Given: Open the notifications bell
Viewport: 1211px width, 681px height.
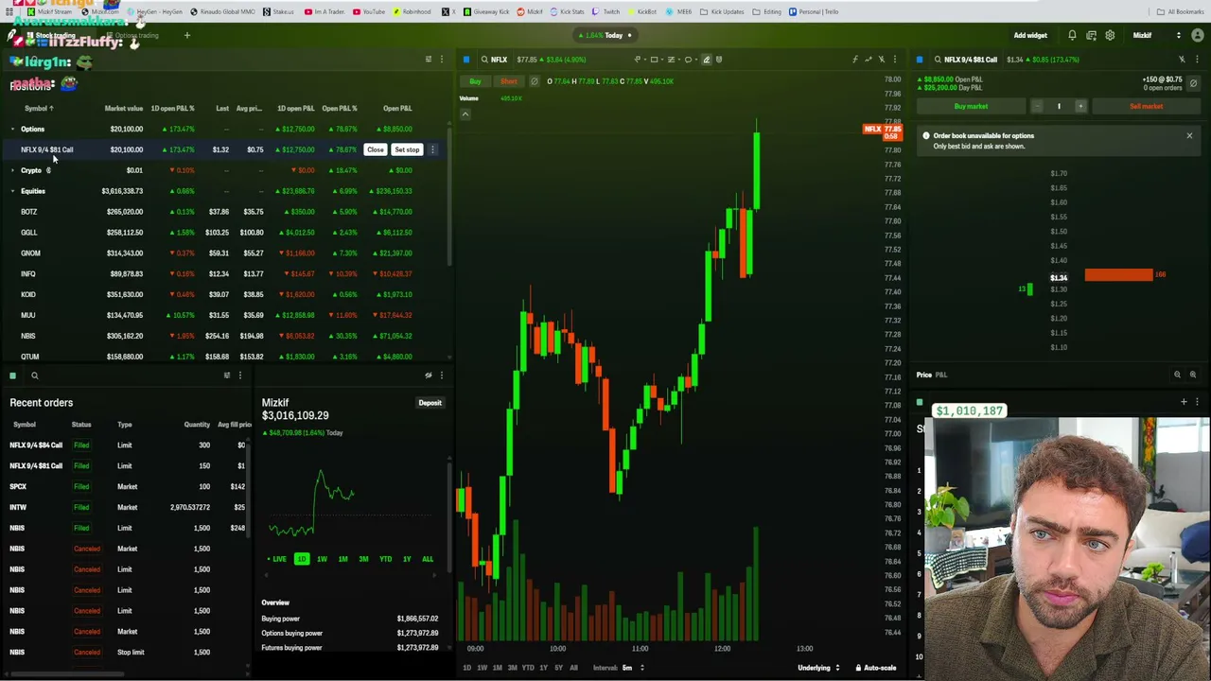Looking at the screenshot, I should click(x=1072, y=36).
